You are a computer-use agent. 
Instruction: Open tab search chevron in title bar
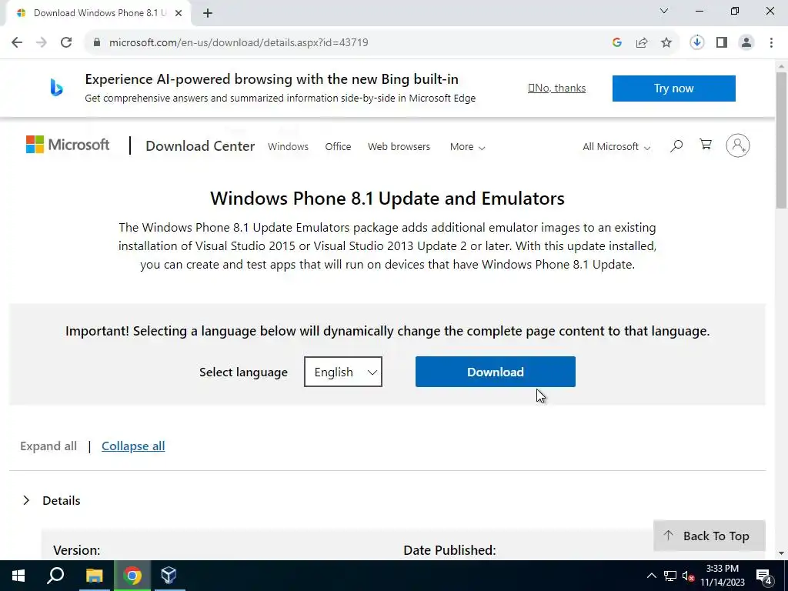[x=664, y=11]
